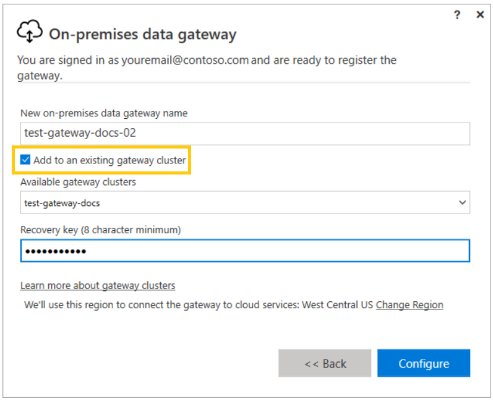Click the masked dots in the recovery key
The height and width of the screenshot is (401, 493).
[x=55, y=251]
